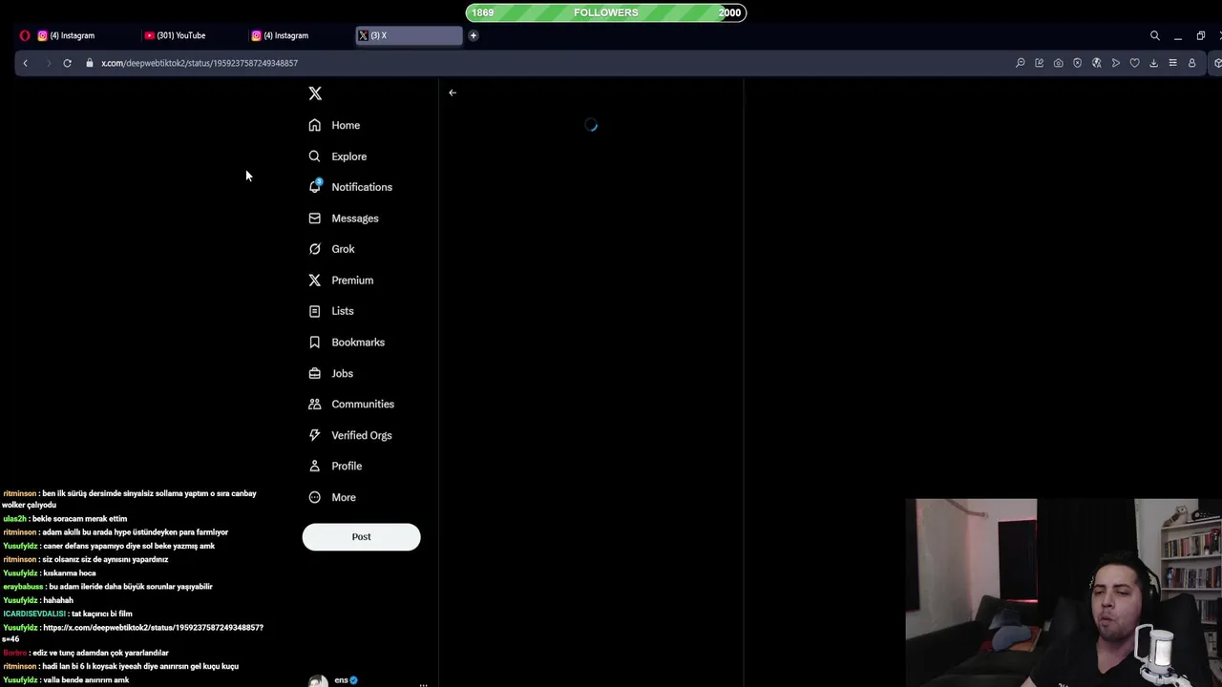This screenshot has height=687, width=1222.
Task: Open Jobs in the sidebar
Action: pyautogui.click(x=331, y=373)
